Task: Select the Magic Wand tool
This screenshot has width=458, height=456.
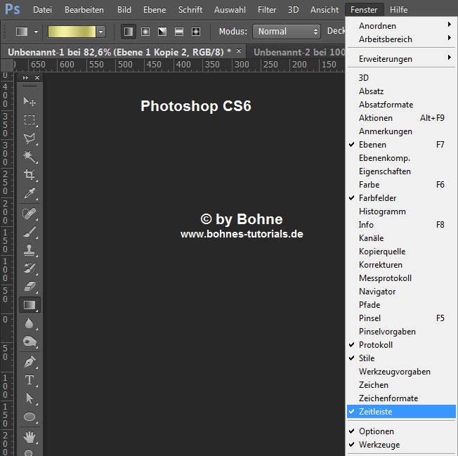Action: (x=30, y=157)
